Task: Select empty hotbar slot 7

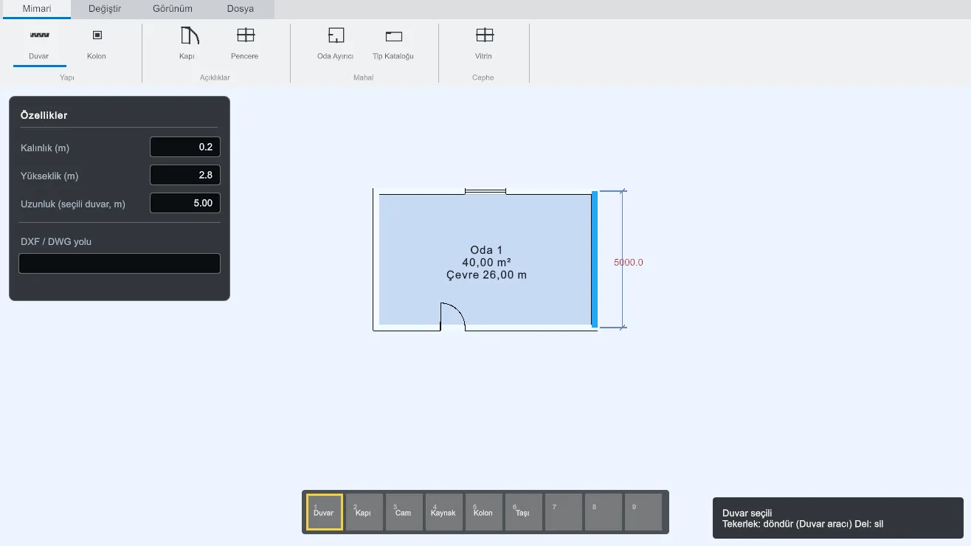Action: (564, 512)
